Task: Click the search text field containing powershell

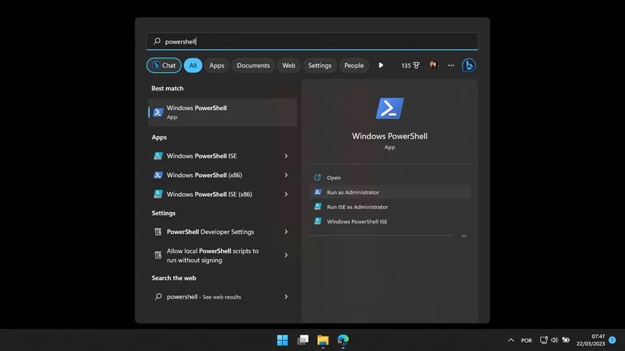Action: coord(312,41)
